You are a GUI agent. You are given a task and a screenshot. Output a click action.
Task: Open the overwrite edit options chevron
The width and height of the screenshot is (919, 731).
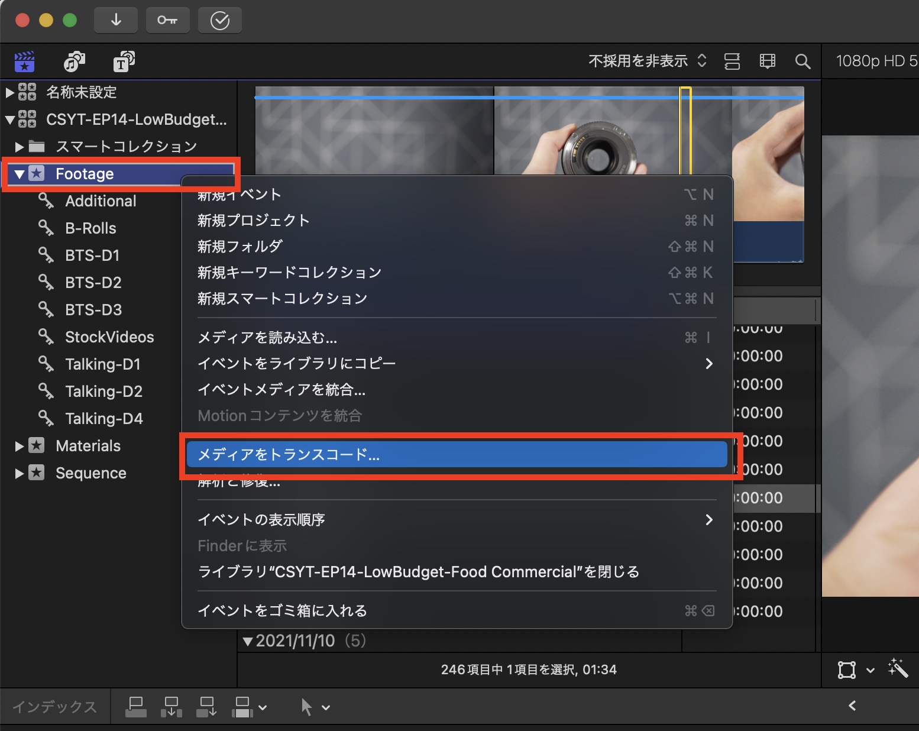tap(263, 707)
